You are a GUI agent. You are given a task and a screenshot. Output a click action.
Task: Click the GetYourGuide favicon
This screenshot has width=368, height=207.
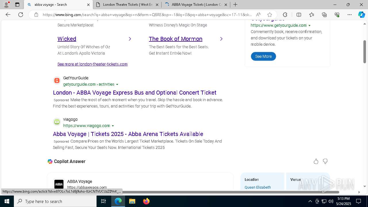(57, 80)
